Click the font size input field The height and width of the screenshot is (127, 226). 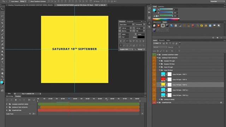125,28
